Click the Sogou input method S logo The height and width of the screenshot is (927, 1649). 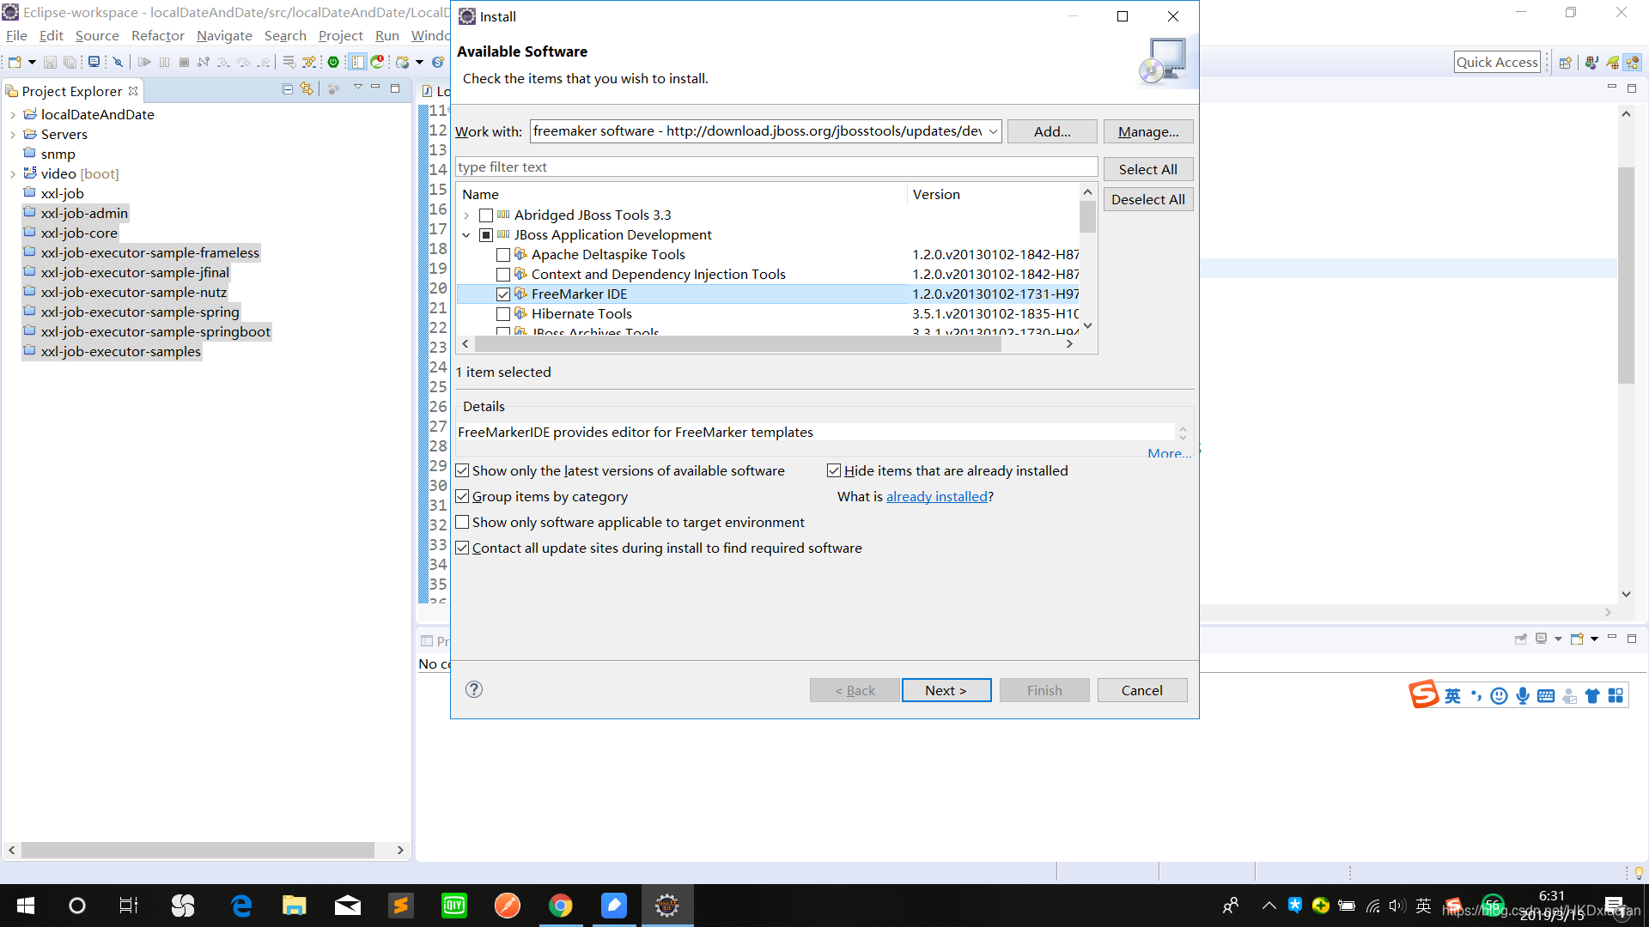coord(1423,694)
